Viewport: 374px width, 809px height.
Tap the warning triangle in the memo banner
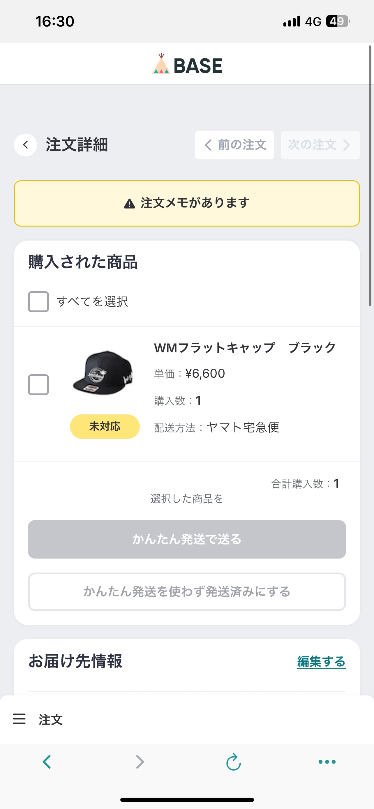coord(129,204)
